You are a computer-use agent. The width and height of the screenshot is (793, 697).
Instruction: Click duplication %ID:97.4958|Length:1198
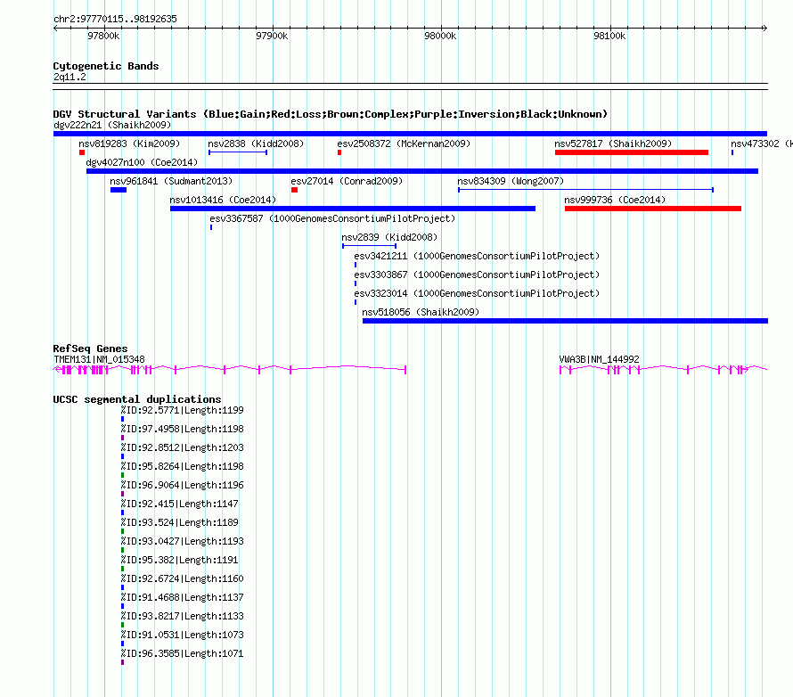[182, 429]
